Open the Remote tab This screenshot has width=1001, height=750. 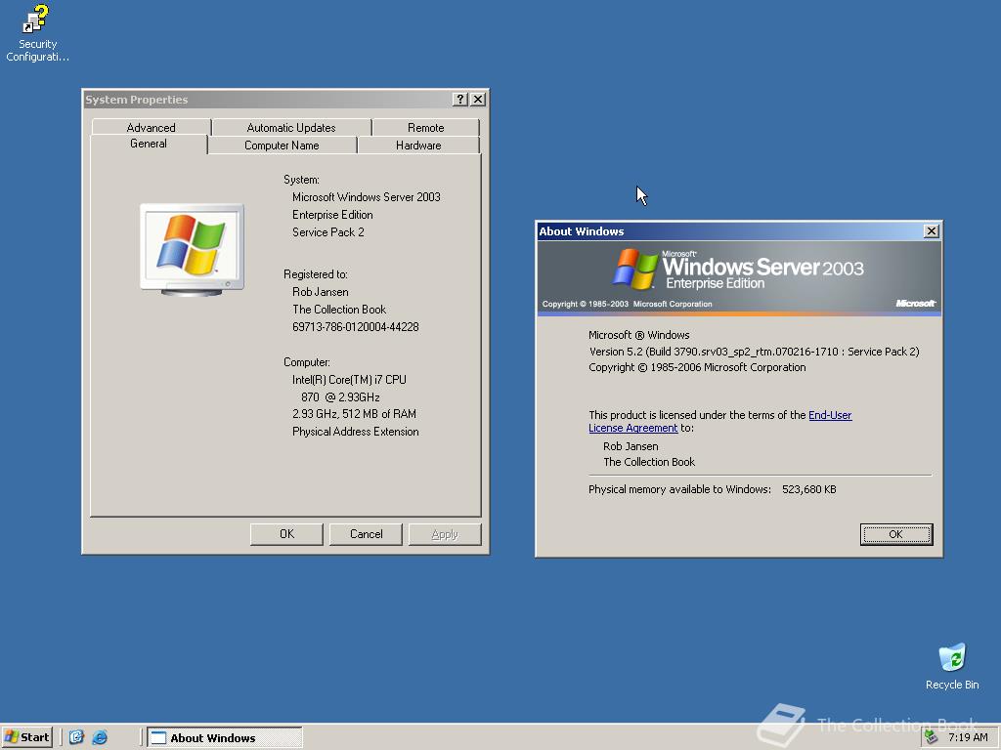pyautogui.click(x=426, y=128)
